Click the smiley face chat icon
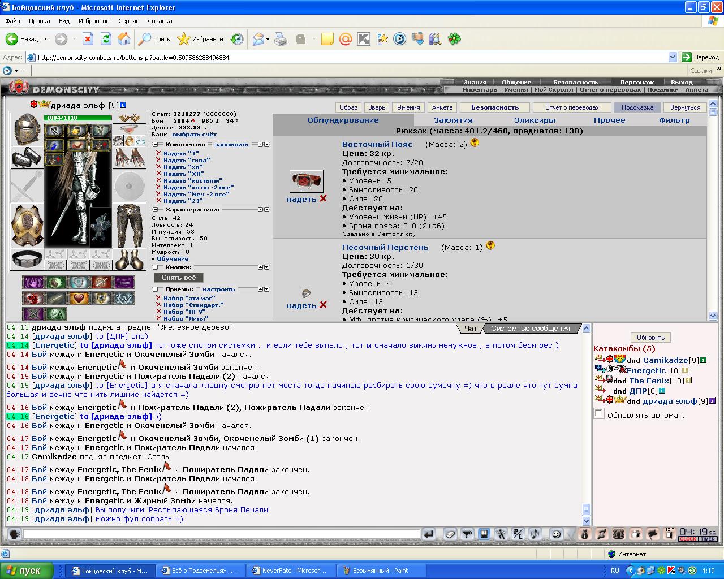The width and height of the screenshot is (724, 579). (x=556, y=534)
